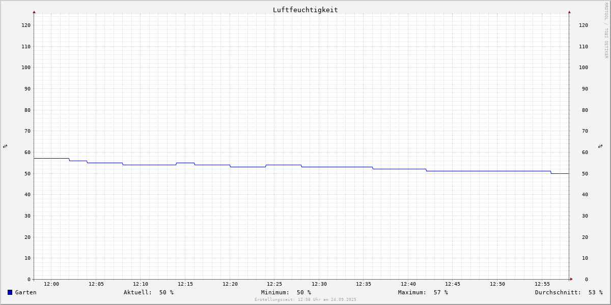Viewport: 611px width, 305px height.
Task: Click the 110 label on the right axis
Action: point(584,46)
